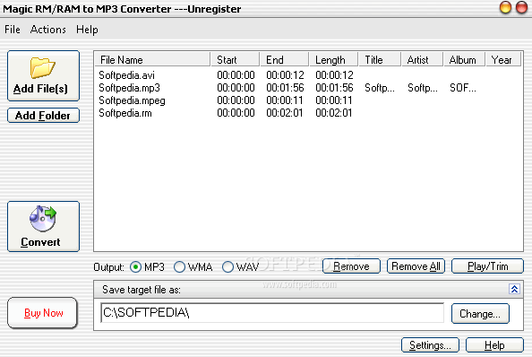Click the SOF... album cell
The image size is (532, 357).
point(463,88)
